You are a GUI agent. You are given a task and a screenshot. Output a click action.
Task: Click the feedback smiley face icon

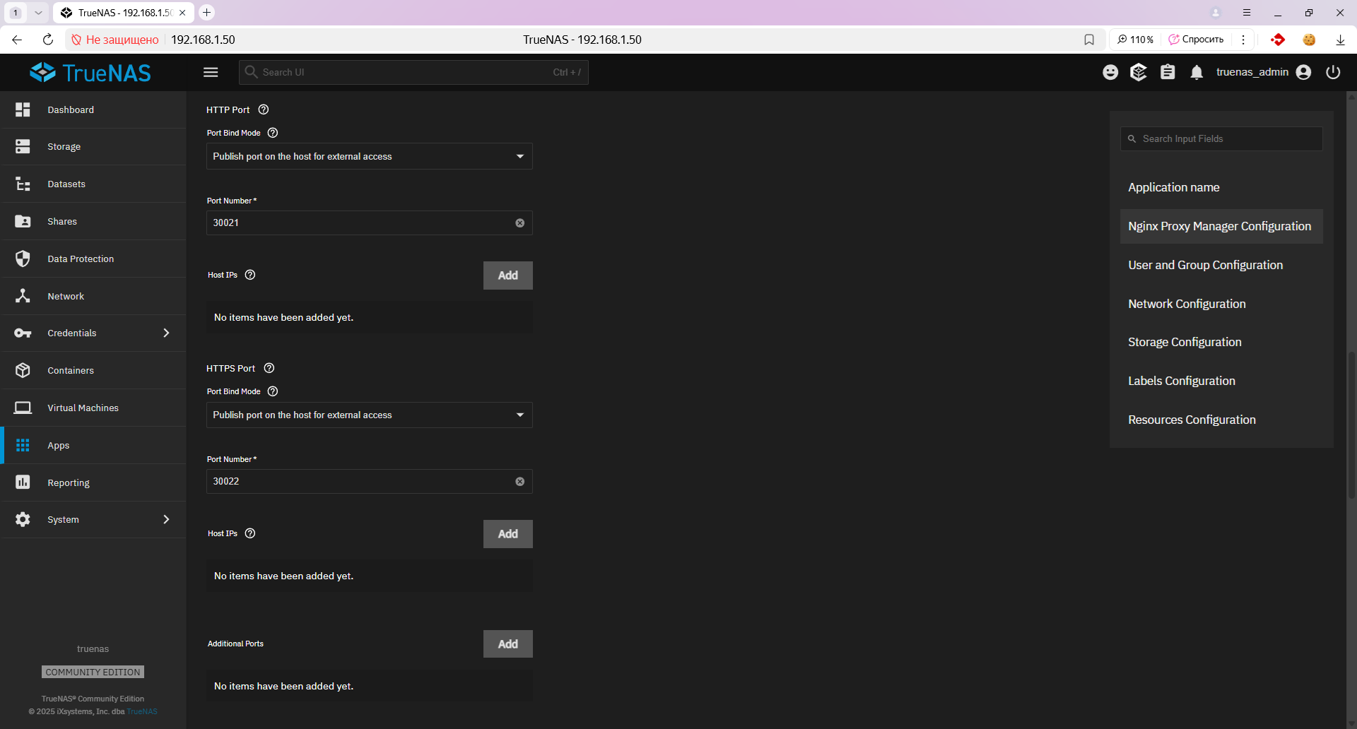pos(1110,72)
